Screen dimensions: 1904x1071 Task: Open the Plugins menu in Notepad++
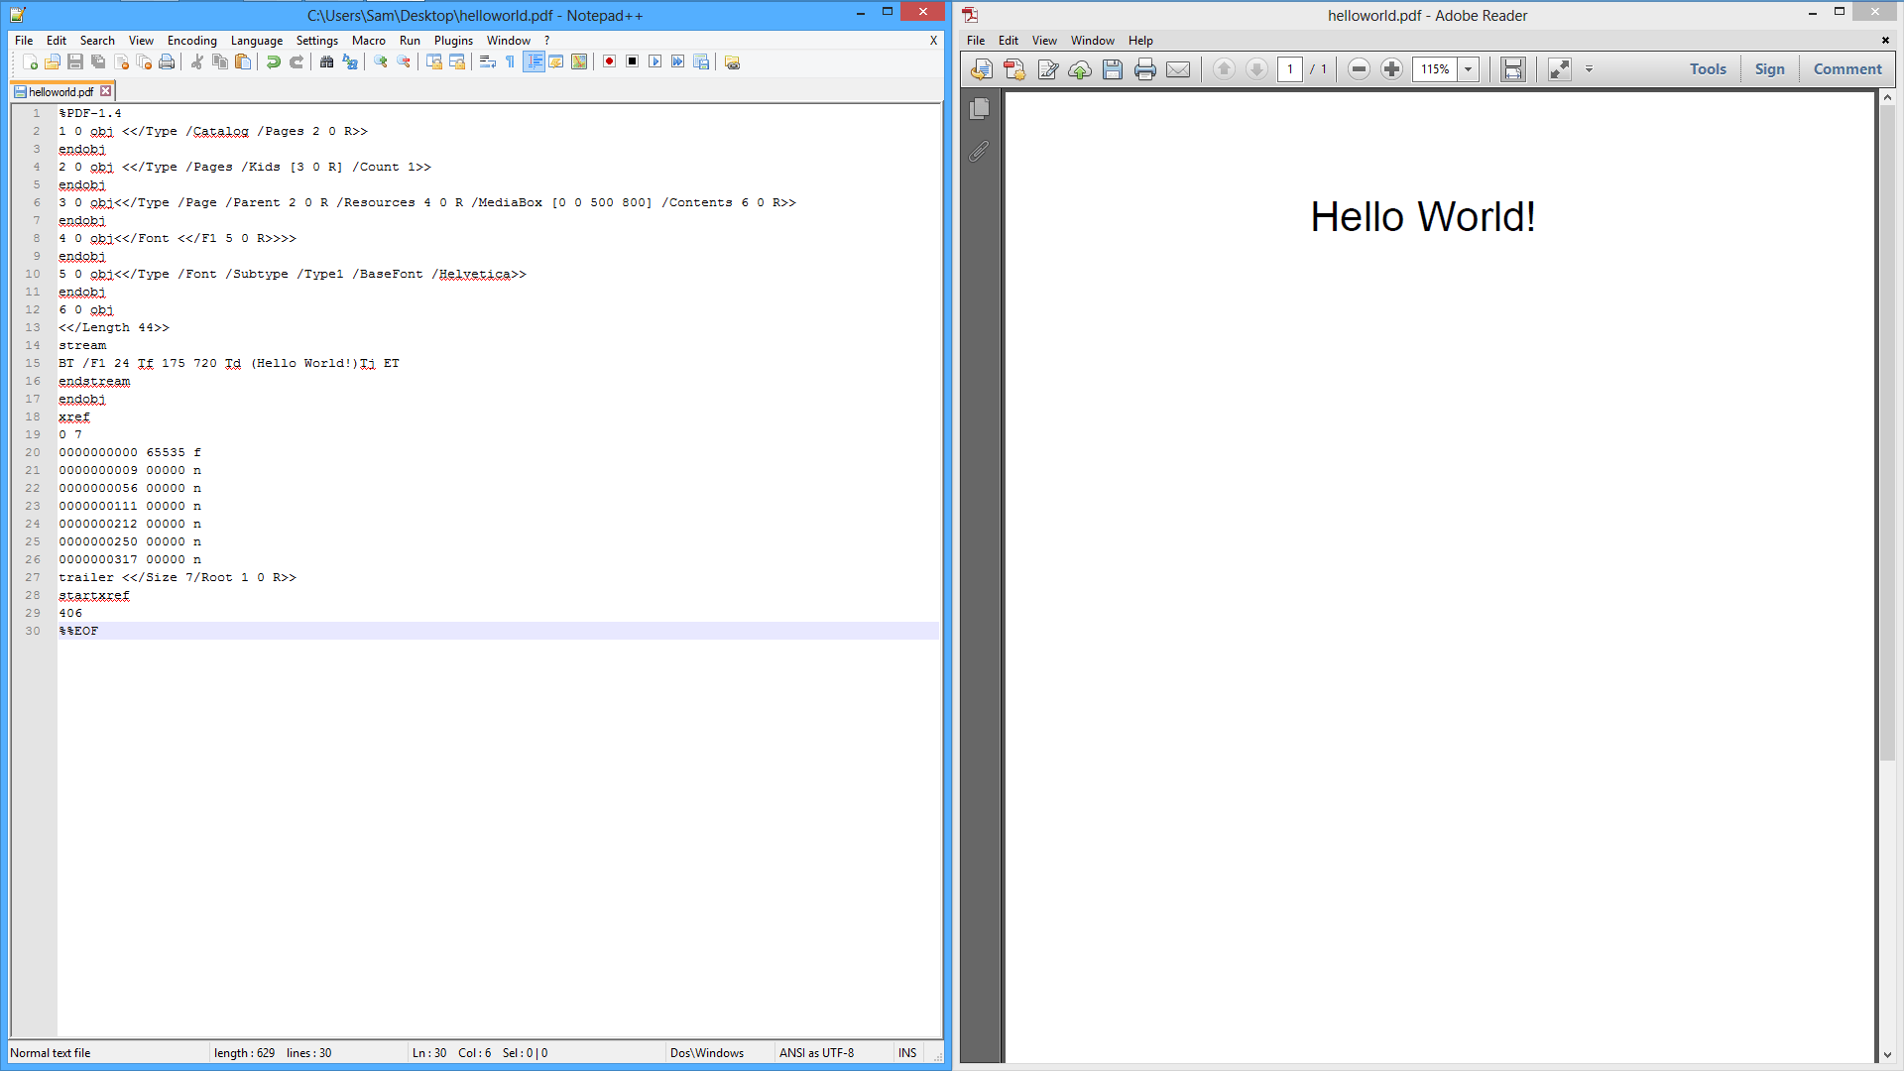[453, 41]
